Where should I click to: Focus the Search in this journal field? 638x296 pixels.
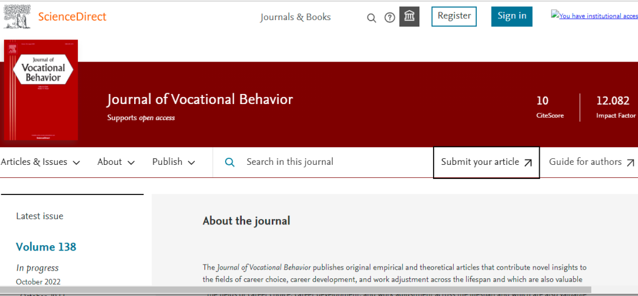coord(331,162)
